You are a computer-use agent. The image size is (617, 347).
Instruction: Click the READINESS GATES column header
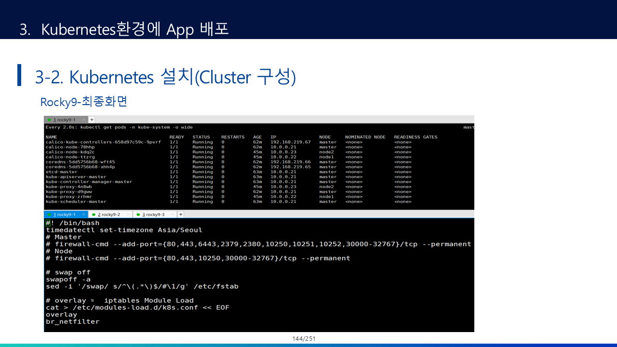point(416,137)
